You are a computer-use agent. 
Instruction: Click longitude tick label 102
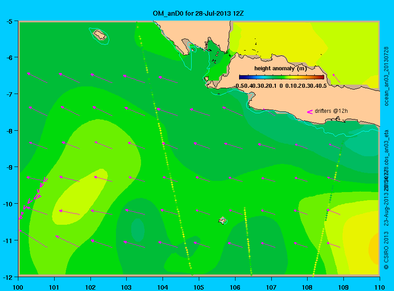tap(90, 287)
